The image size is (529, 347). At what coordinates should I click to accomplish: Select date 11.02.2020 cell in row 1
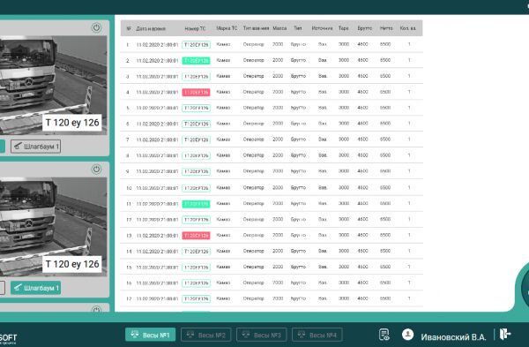[x=157, y=45]
